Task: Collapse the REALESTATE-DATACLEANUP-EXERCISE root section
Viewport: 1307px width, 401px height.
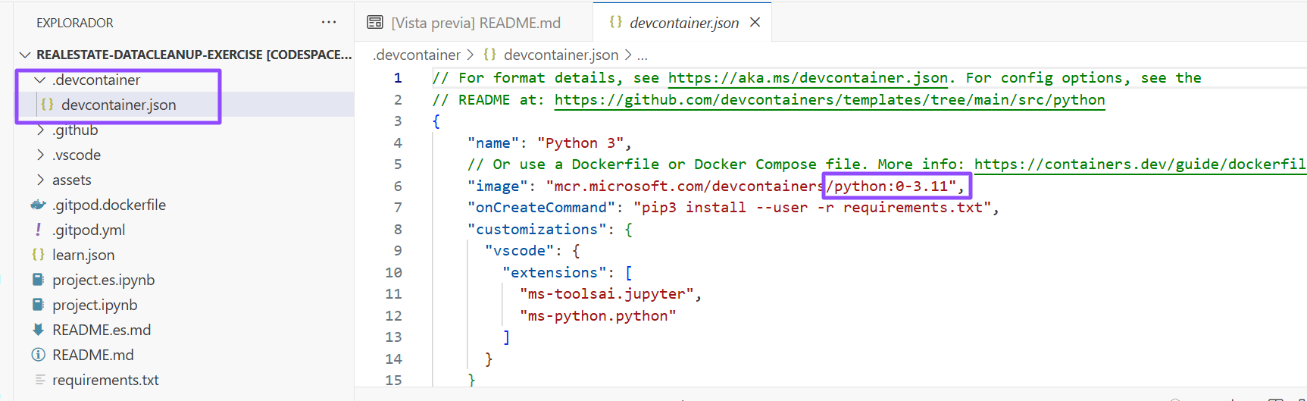Action: 25,55
